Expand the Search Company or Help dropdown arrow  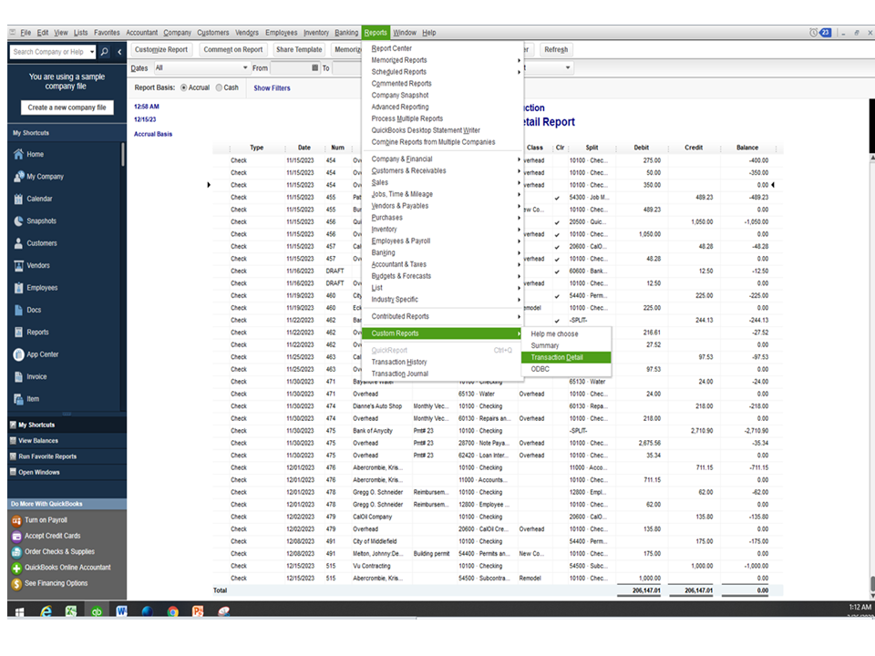(90, 52)
